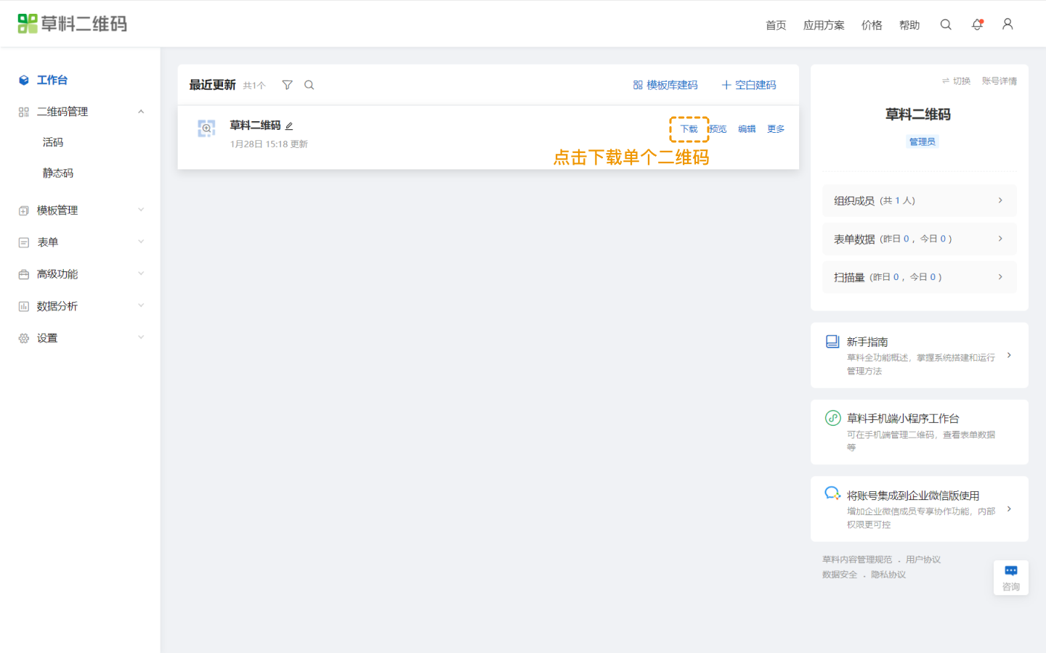Click 切换 to switch account
Screen dimensions: 1046x653
(957, 81)
